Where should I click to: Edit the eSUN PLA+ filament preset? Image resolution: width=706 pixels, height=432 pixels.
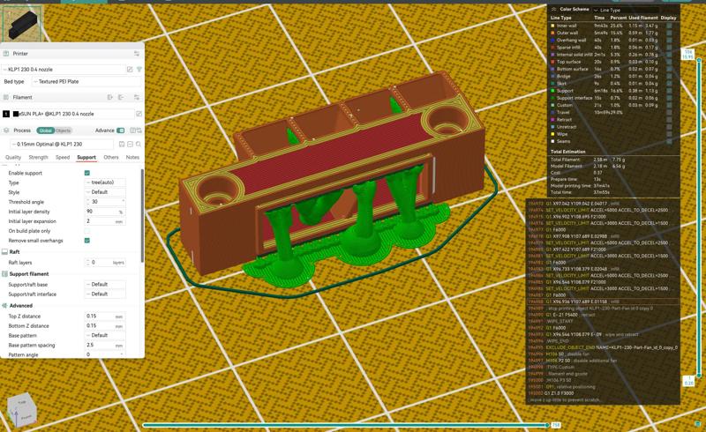[139, 114]
